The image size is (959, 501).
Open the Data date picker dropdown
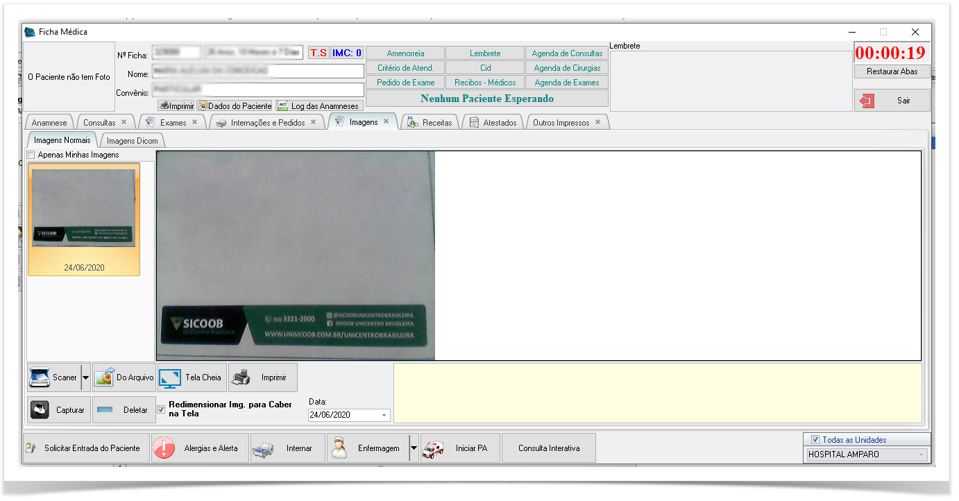pos(384,416)
